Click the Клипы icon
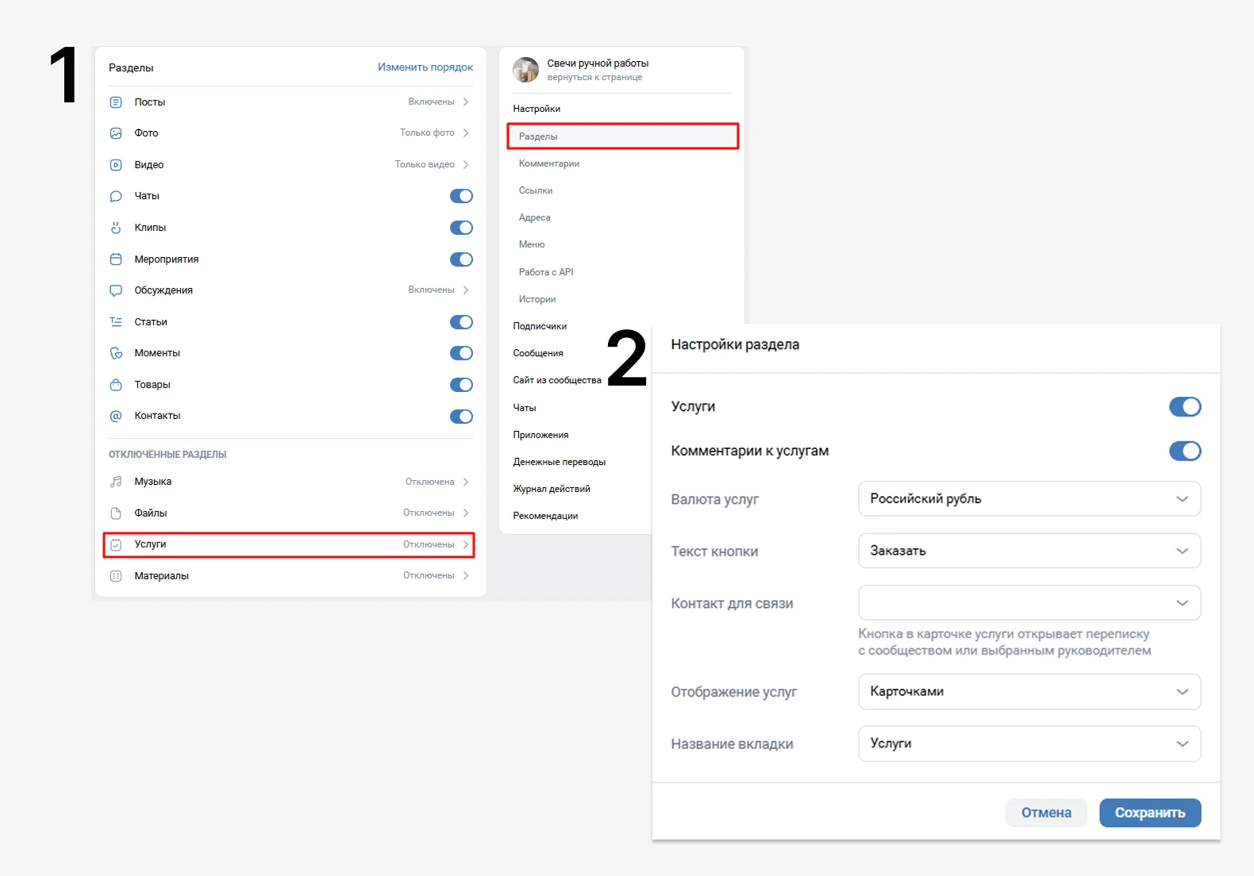1254x876 pixels. click(x=116, y=228)
